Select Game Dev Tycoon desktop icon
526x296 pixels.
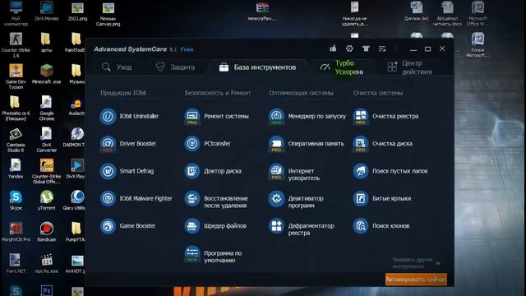(16, 76)
